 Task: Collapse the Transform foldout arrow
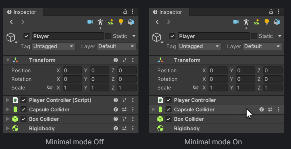(x=8, y=60)
